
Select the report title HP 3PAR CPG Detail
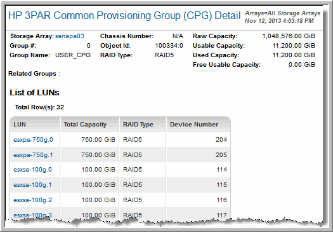[x=124, y=16]
